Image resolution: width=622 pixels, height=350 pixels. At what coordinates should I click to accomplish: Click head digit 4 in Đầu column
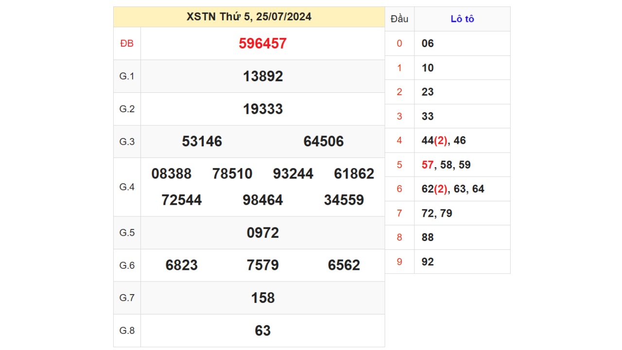coord(399,140)
